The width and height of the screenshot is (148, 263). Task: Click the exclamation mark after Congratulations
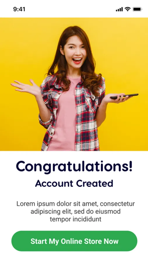tap(130, 166)
